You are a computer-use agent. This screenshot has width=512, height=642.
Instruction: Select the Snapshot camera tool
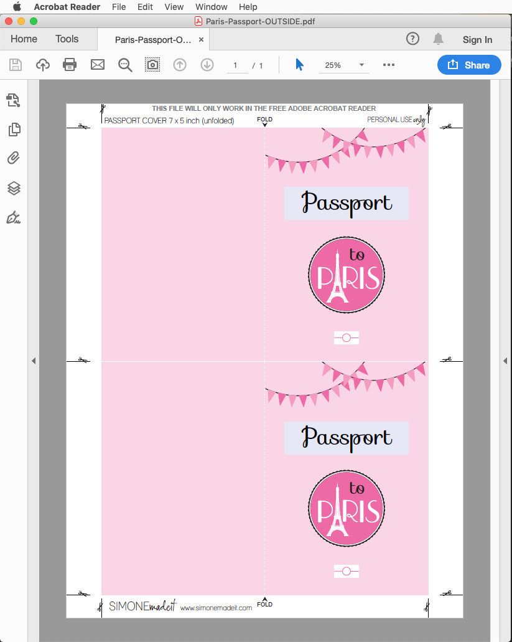pos(152,64)
